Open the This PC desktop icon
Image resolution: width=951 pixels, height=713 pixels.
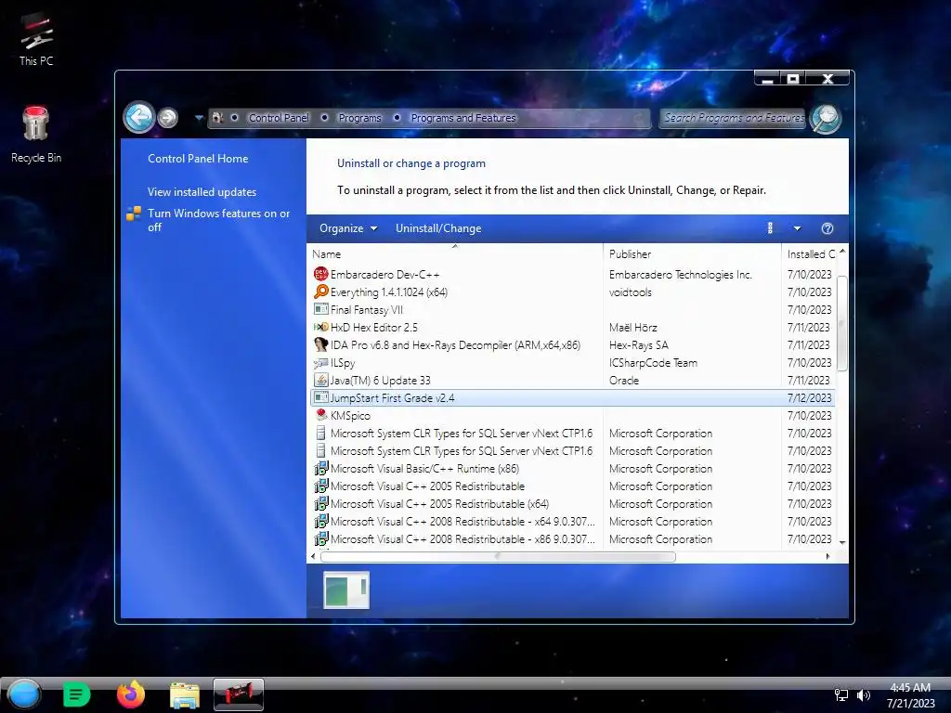36,38
